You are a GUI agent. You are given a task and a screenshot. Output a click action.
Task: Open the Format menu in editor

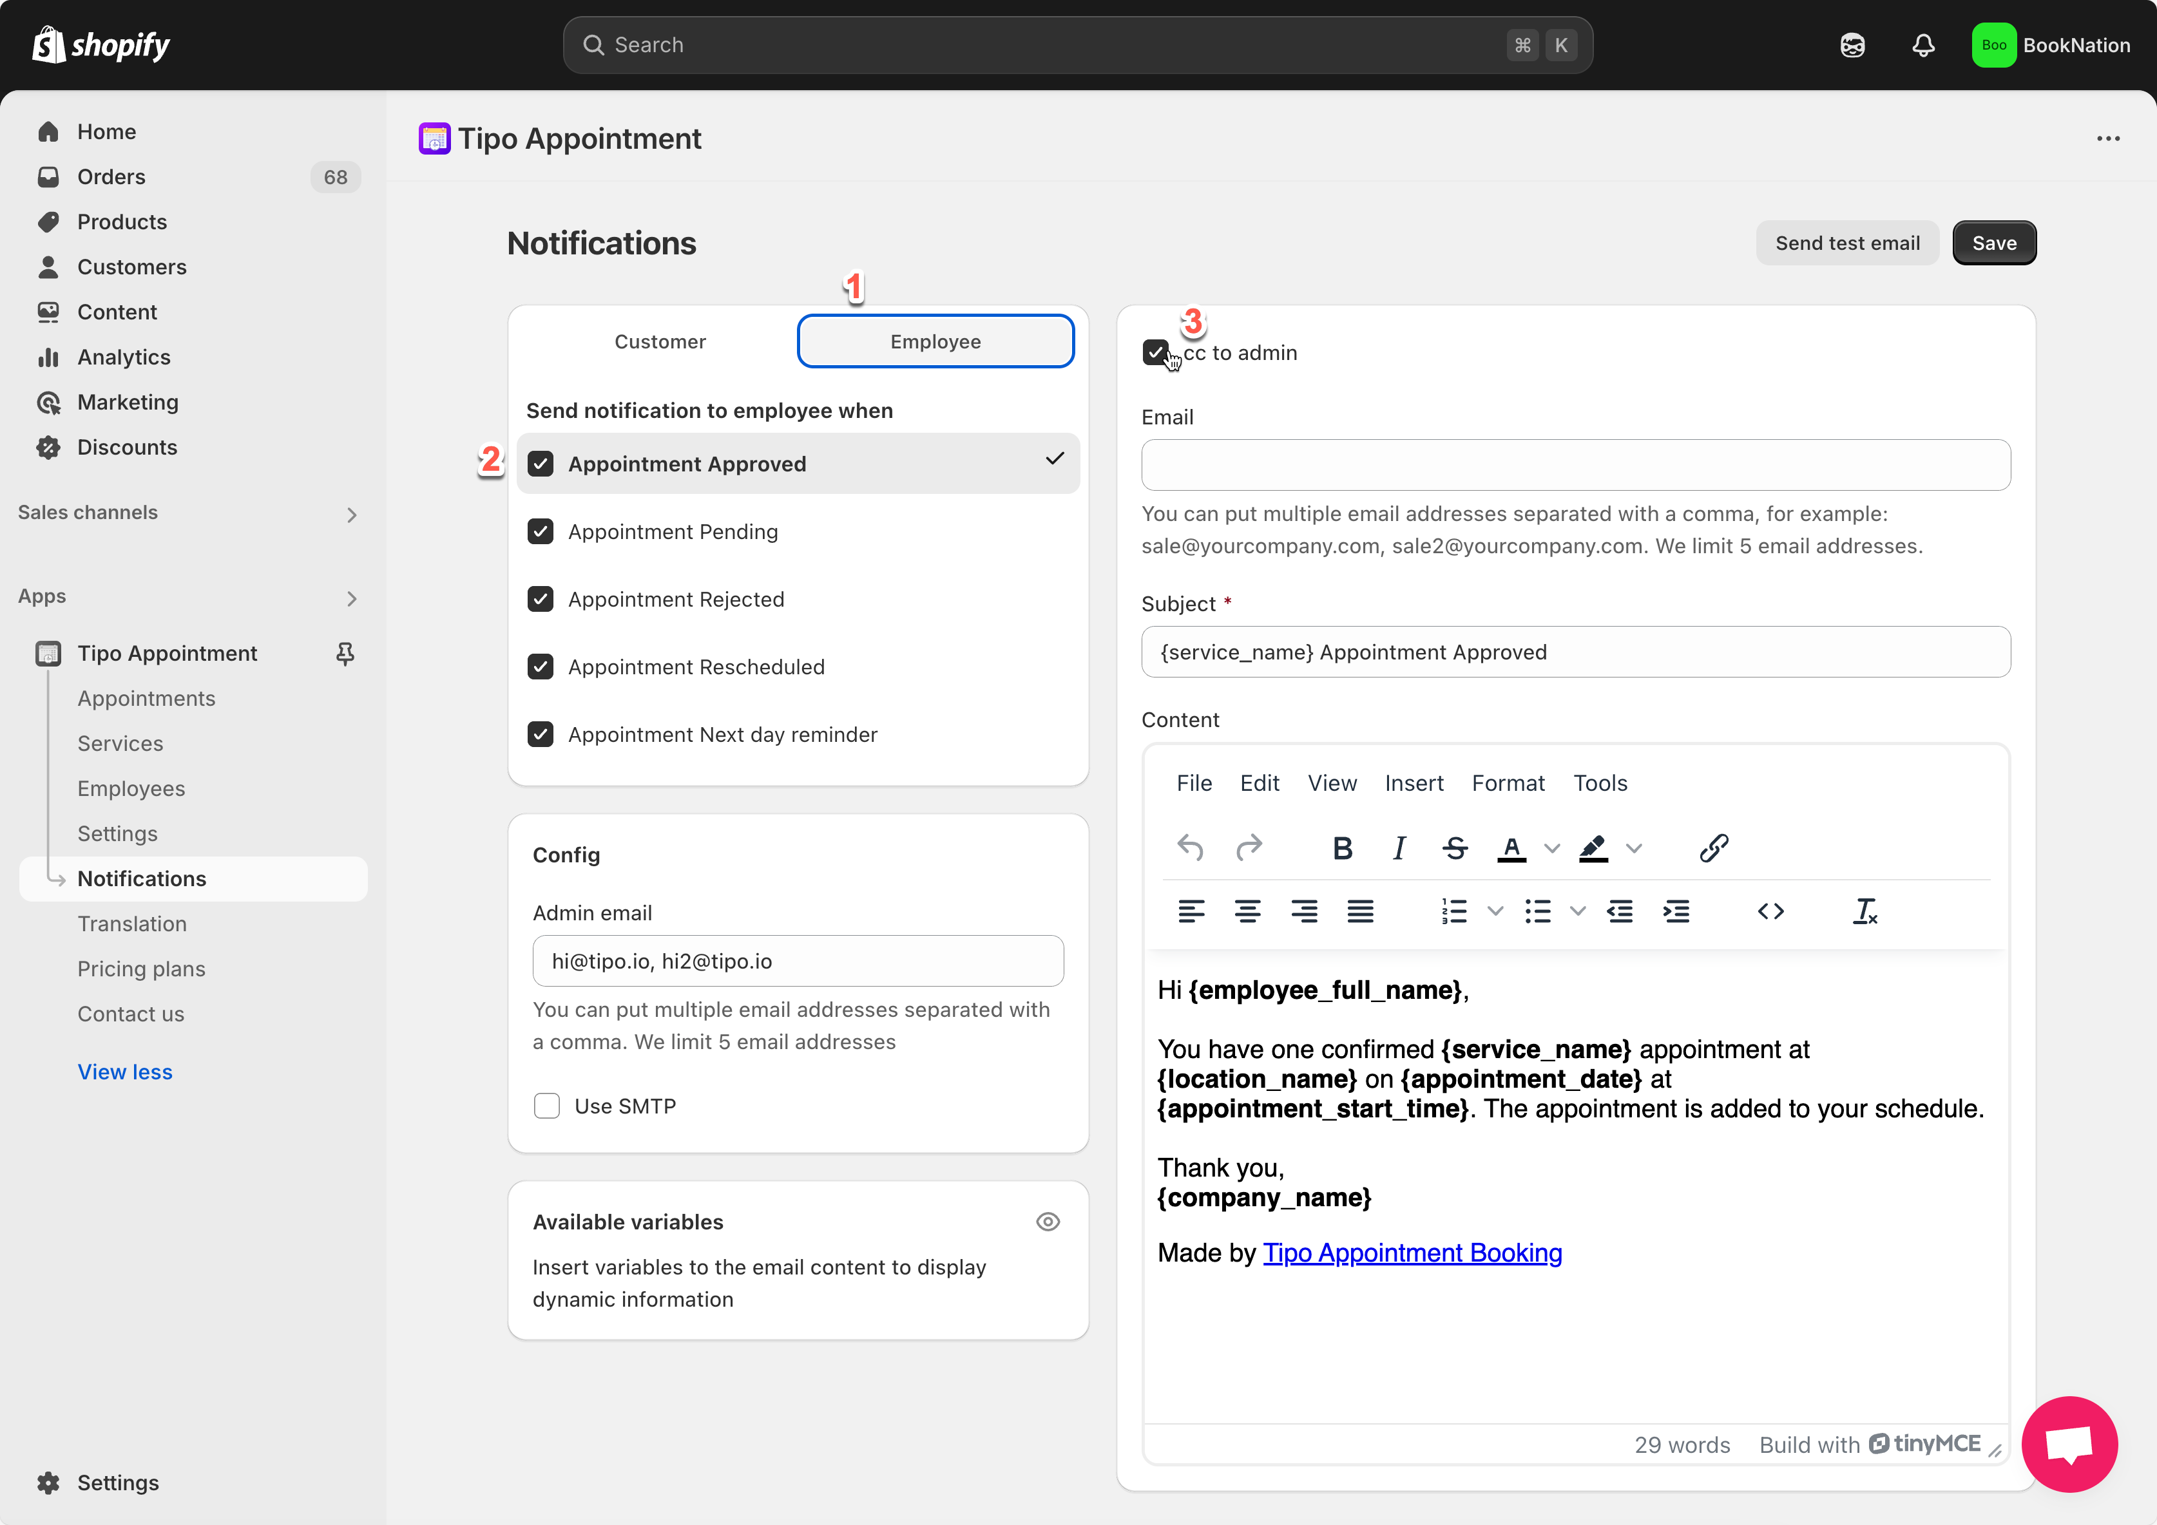tap(1508, 783)
